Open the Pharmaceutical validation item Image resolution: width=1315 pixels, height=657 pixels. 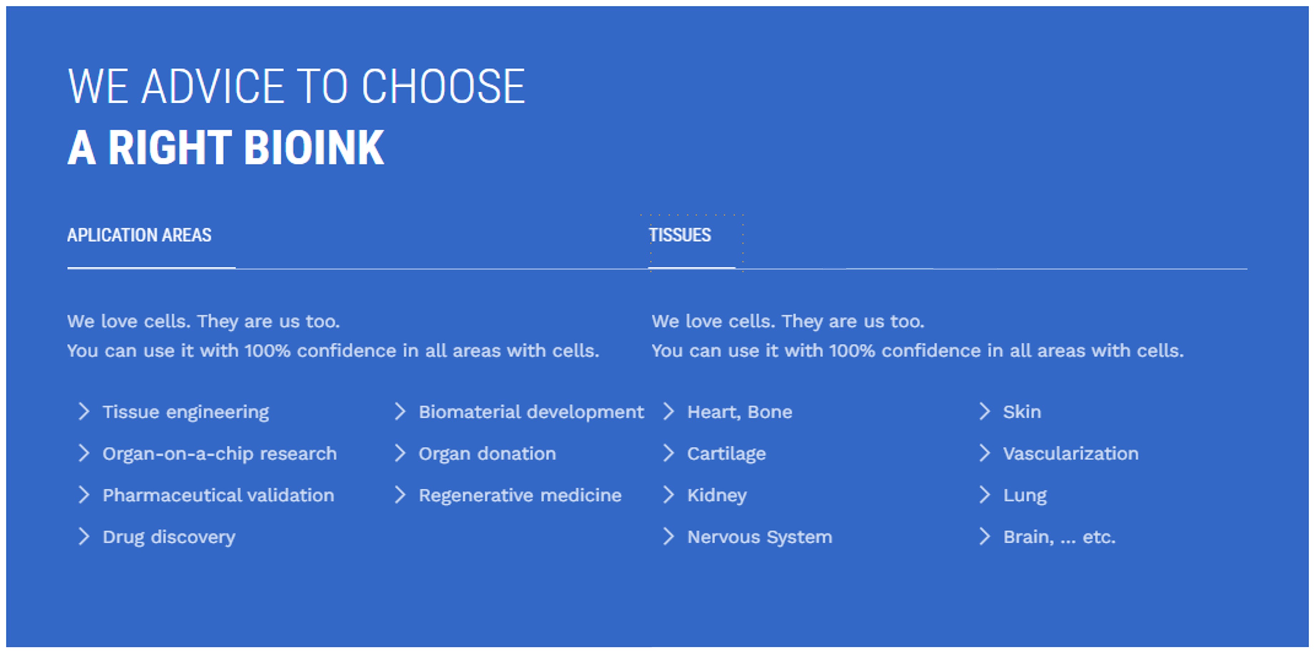click(x=218, y=496)
